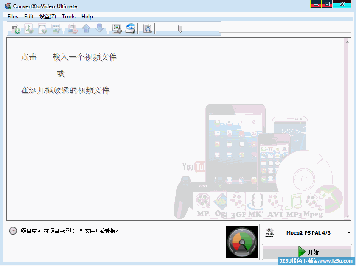
Task: Click the speed gauge meter
Action: click(x=242, y=242)
